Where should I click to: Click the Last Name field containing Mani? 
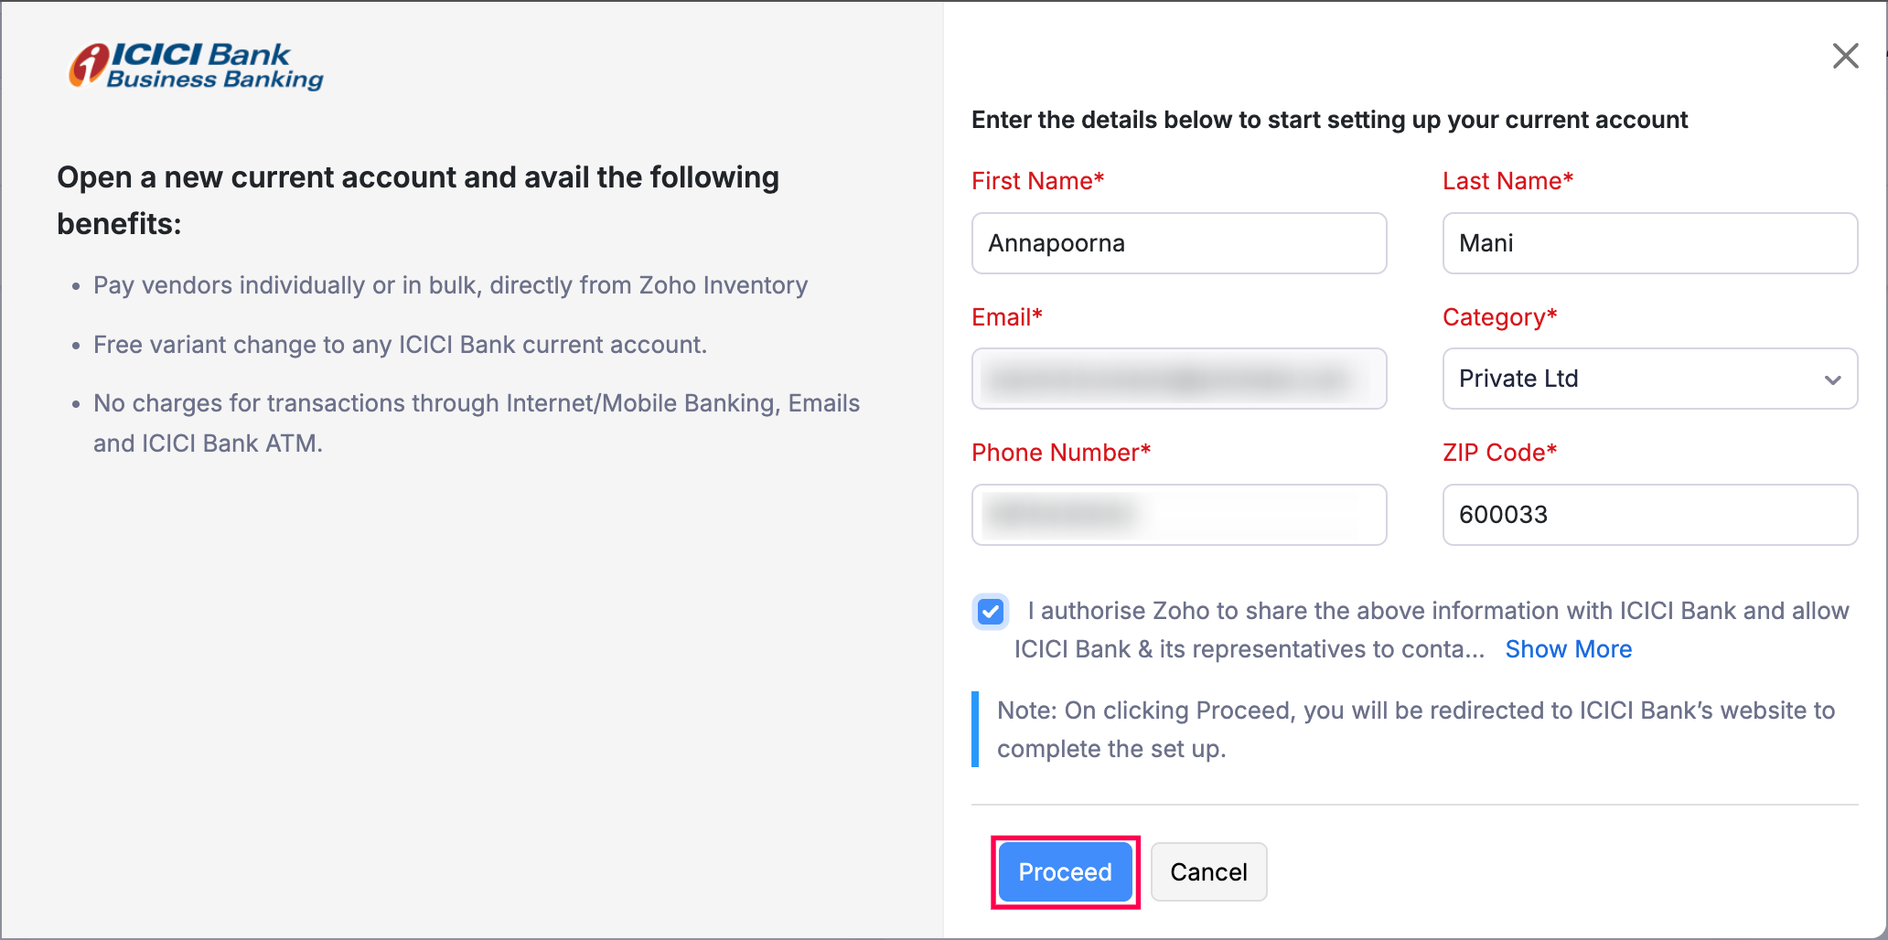click(x=1649, y=243)
